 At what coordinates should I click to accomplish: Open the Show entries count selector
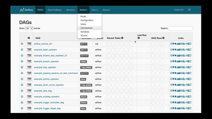point(29,28)
